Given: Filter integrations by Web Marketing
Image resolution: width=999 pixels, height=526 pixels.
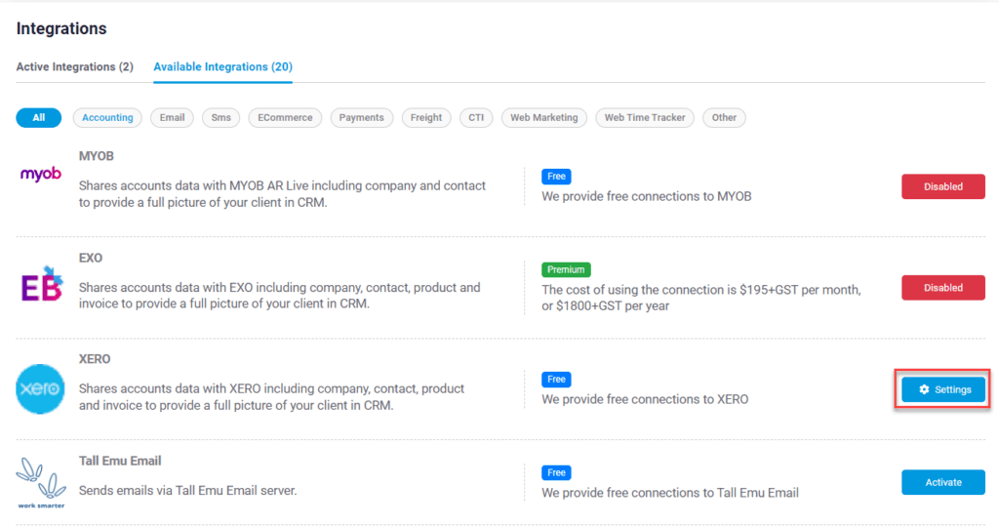Looking at the screenshot, I should (544, 118).
